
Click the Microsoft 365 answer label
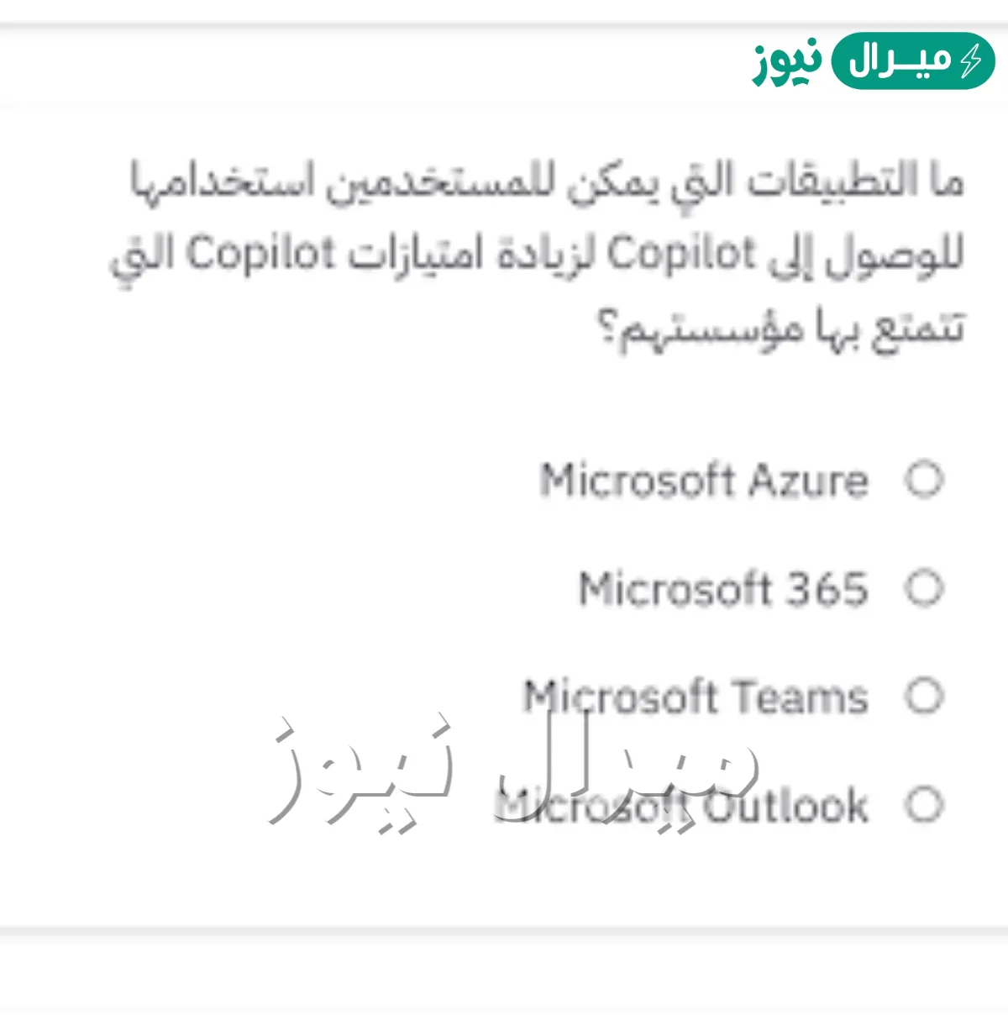722,588
